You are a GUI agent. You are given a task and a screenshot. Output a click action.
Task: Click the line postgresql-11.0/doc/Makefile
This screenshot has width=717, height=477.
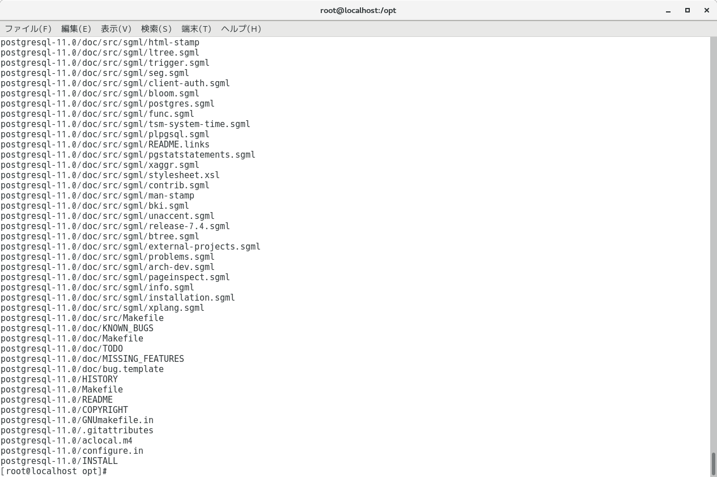point(72,339)
